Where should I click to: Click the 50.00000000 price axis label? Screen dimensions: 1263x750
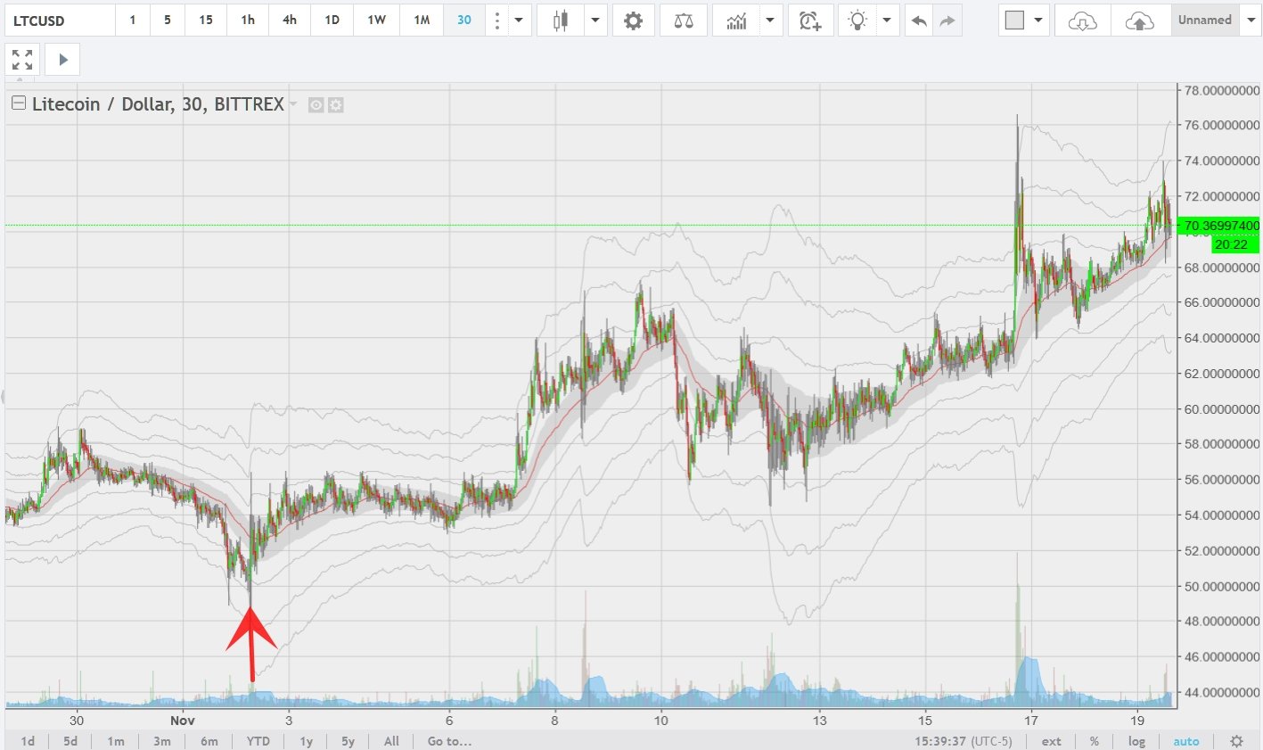(1222, 586)
